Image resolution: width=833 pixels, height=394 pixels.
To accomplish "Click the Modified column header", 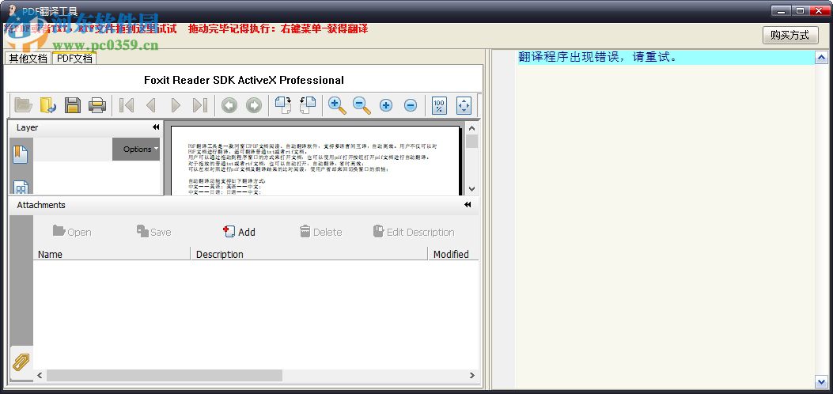I will click(x=452, y=254).
